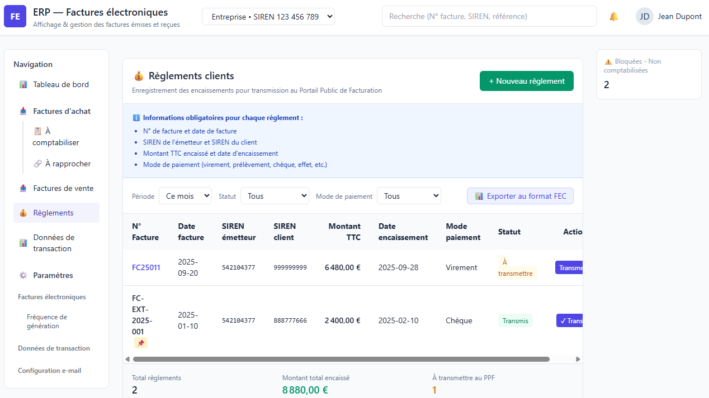Click client SIREN 999999999
This screenshot has width=709, height=398.
[290, 267]
